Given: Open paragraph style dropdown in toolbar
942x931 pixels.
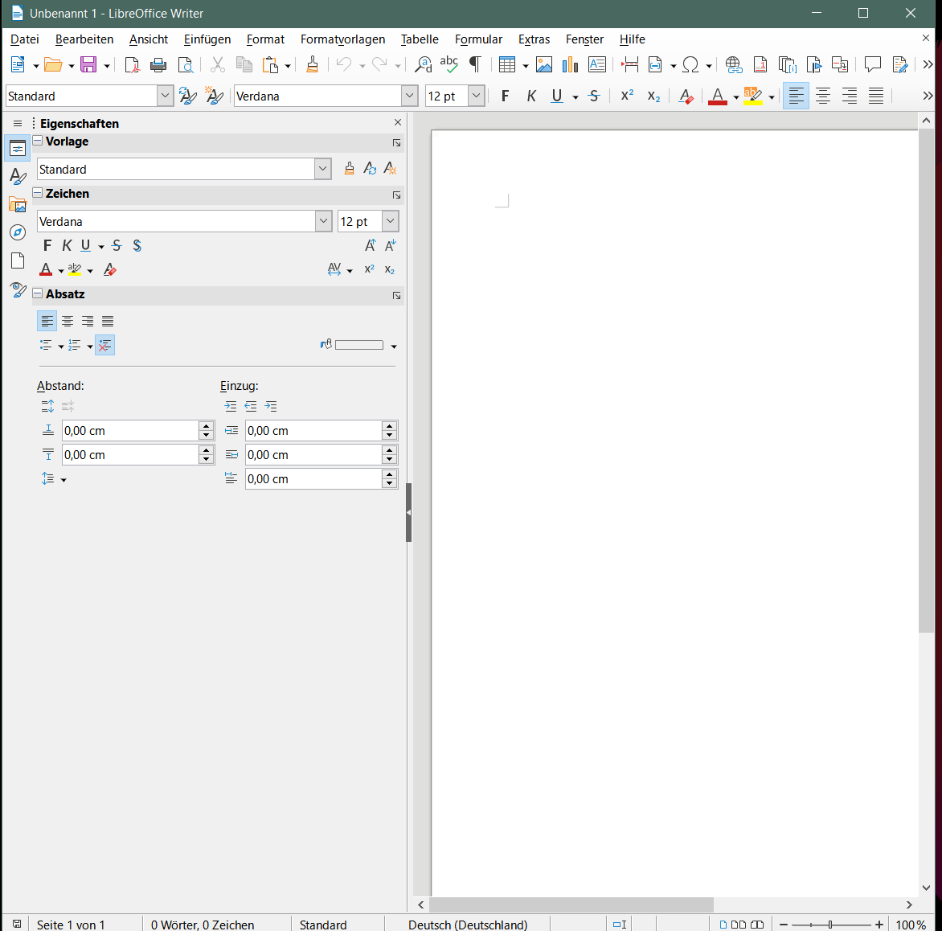Looking at the screenshot, I should click(x=166, y=96).
